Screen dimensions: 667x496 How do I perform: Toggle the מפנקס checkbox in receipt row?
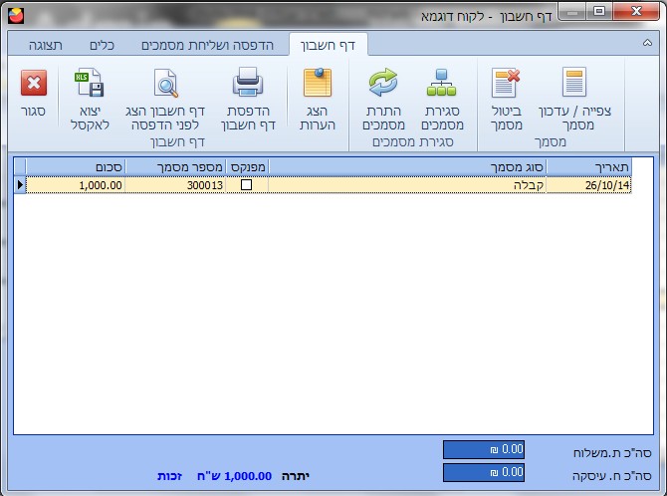point(246,184)
